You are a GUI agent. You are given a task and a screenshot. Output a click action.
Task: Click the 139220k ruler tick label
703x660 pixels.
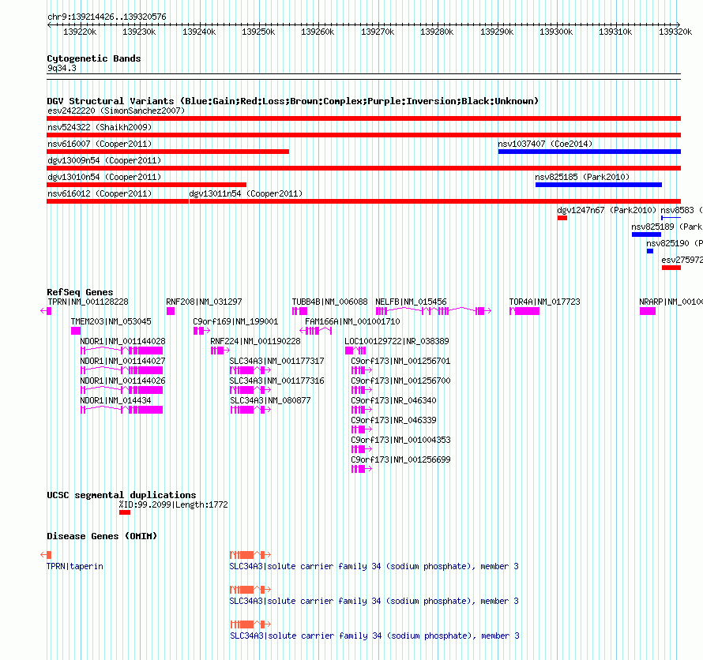pyautogui.click(x=80, y=32)
